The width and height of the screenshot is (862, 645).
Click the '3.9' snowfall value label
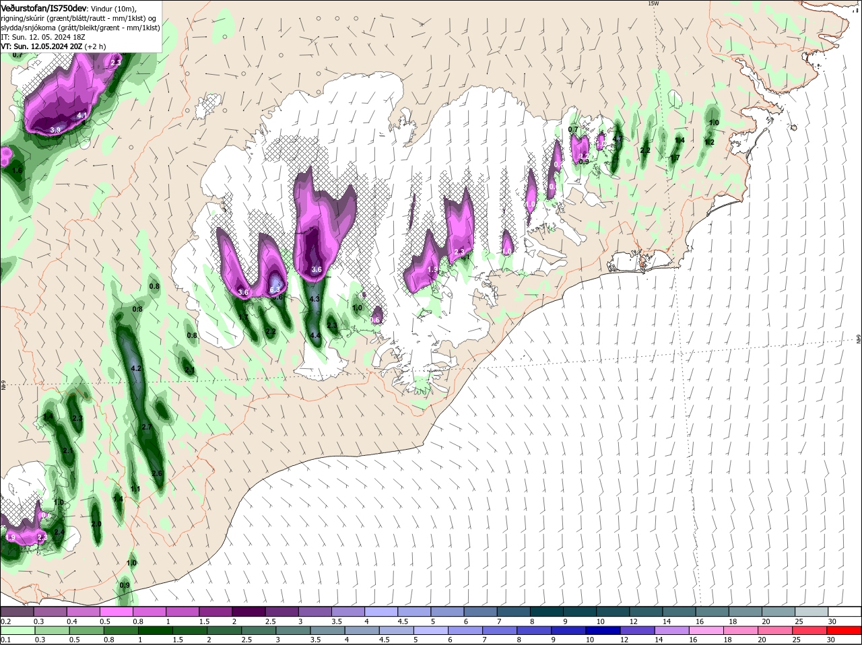coord(55,129)
